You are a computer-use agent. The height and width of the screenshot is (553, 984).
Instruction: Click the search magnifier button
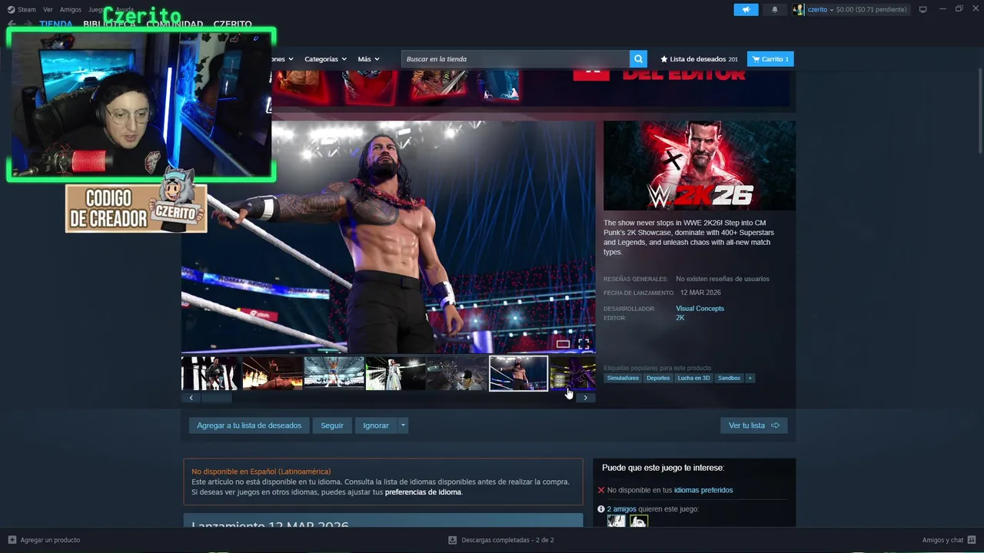pos(638,59)
